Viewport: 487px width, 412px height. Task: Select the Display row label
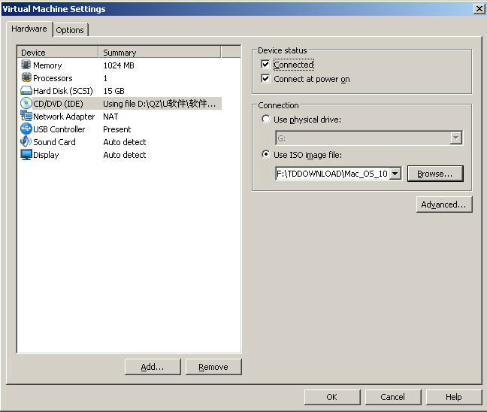click(46, 155)
